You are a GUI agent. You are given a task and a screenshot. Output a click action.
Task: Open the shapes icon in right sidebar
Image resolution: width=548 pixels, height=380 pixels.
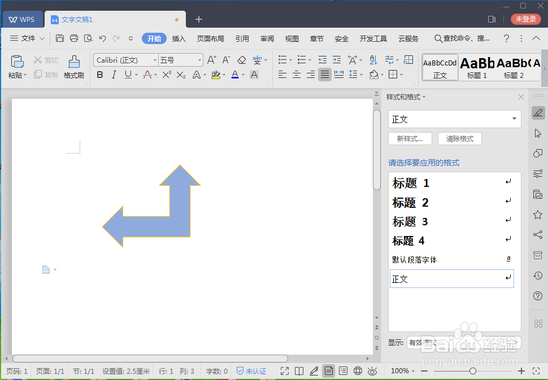(x=538, y=153)
